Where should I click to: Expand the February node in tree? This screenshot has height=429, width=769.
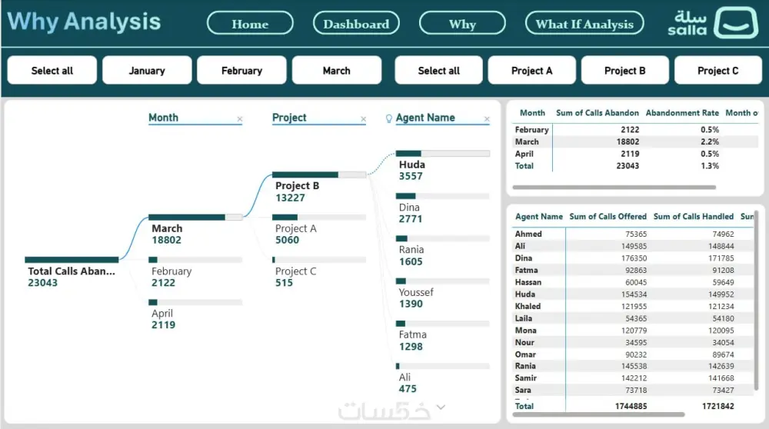coord(195,272)
